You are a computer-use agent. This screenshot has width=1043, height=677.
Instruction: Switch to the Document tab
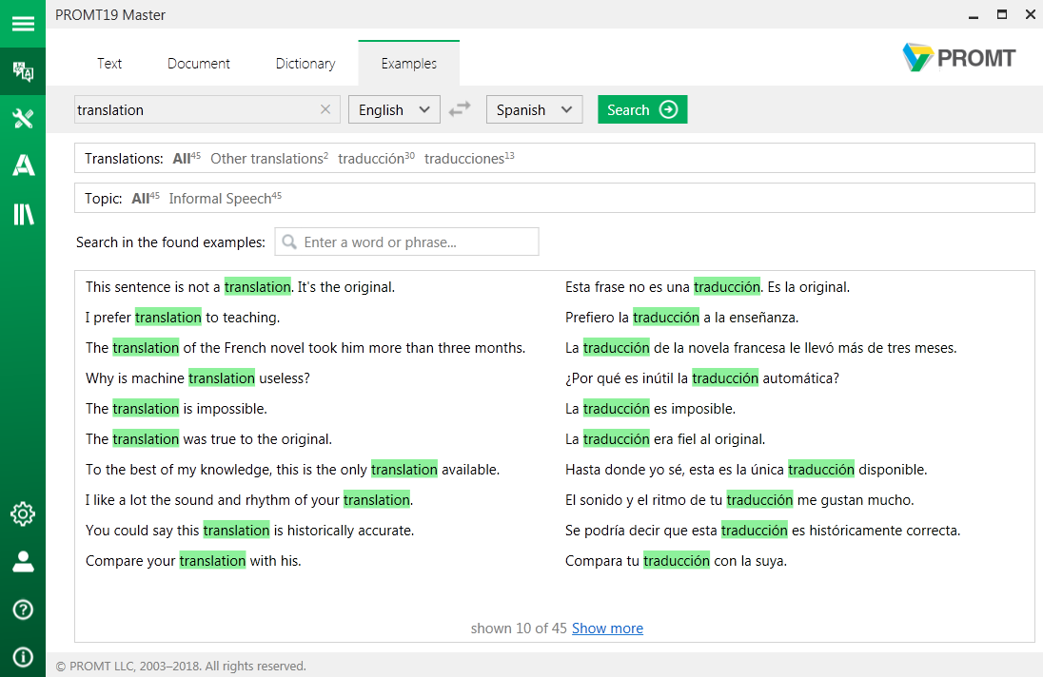[198, 64]
